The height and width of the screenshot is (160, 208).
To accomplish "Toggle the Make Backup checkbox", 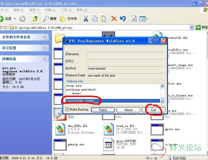I will (67, 109).
